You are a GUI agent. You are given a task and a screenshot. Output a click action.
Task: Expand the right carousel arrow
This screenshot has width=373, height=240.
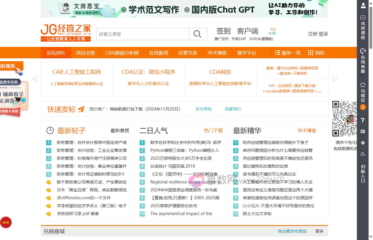(x=334, y=79)
